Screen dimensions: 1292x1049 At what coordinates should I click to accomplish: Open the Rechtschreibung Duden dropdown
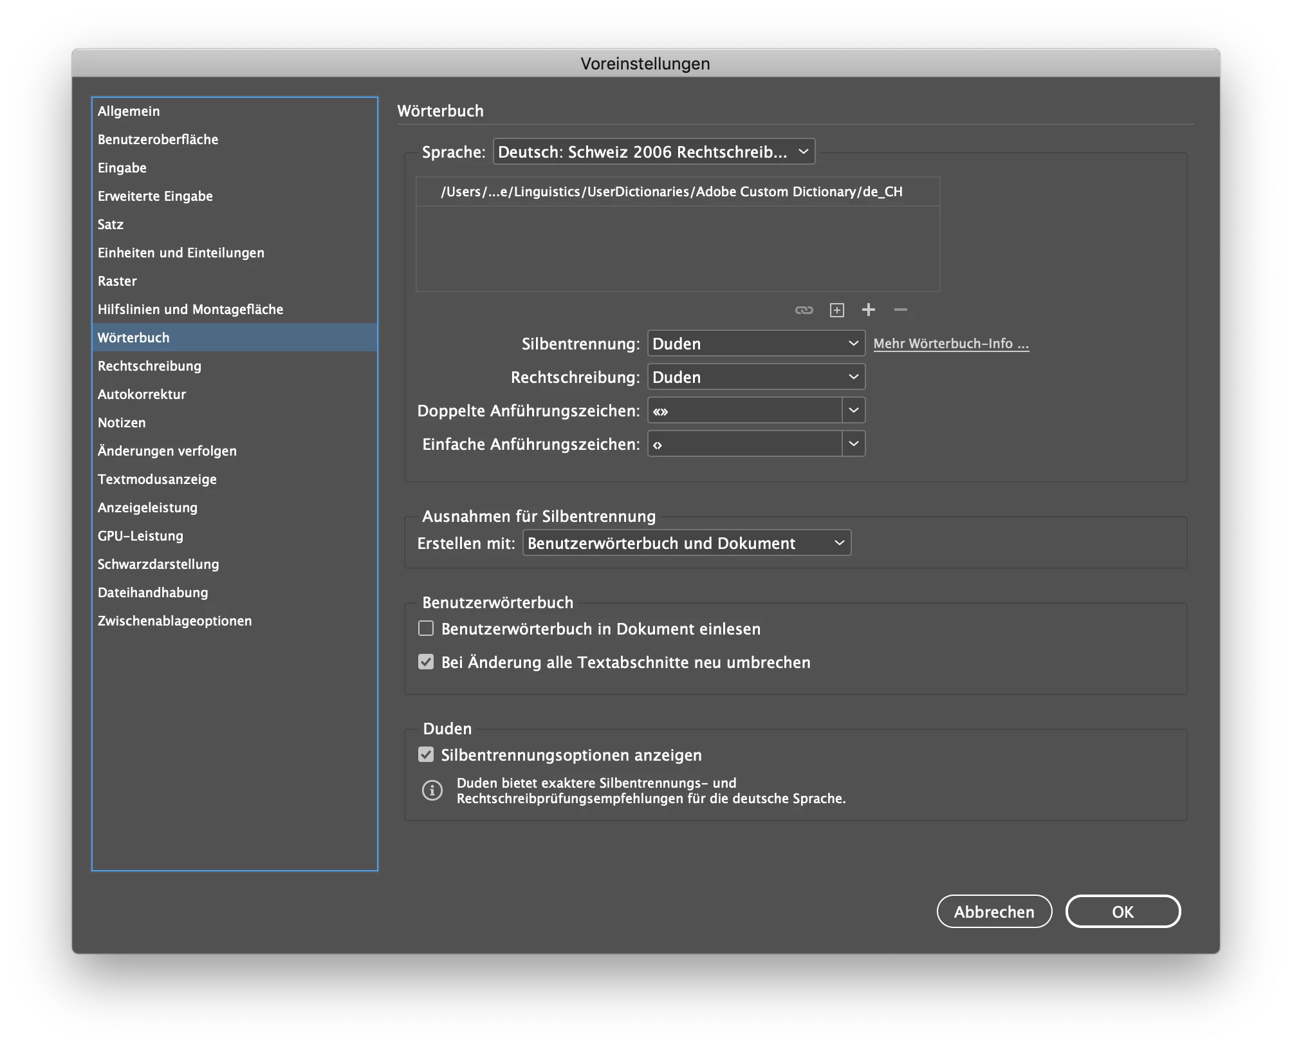coord(755,377)
